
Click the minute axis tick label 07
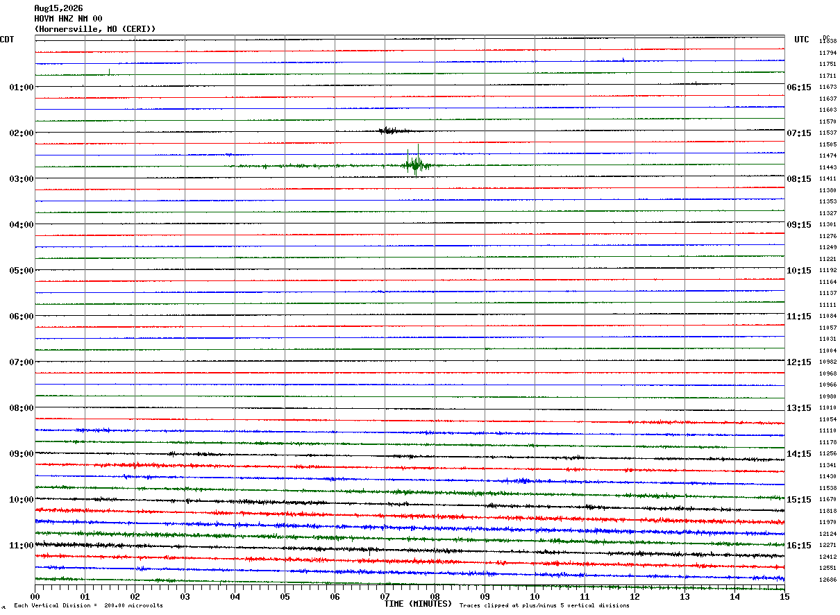(385, 596)
